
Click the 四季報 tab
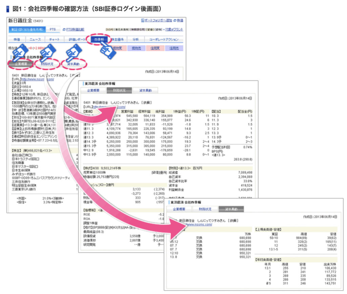(x=99, y=40)
